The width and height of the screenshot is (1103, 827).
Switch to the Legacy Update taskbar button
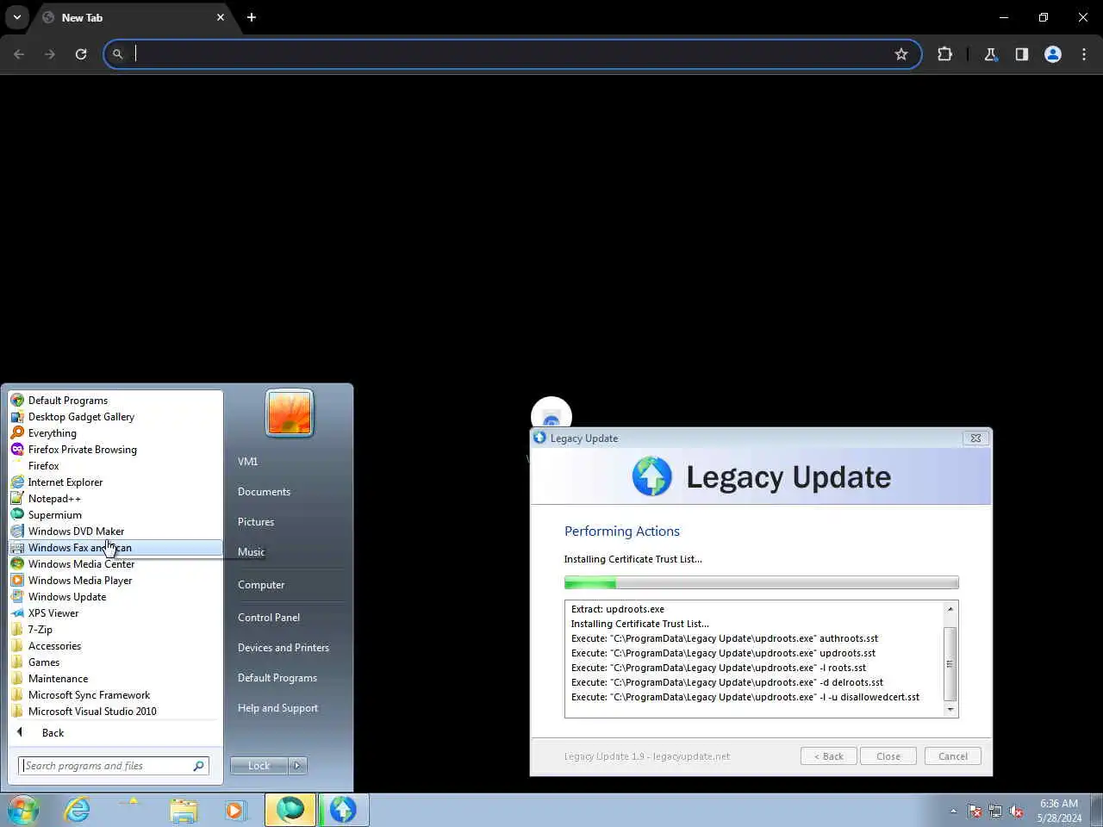tap(343, 810)
